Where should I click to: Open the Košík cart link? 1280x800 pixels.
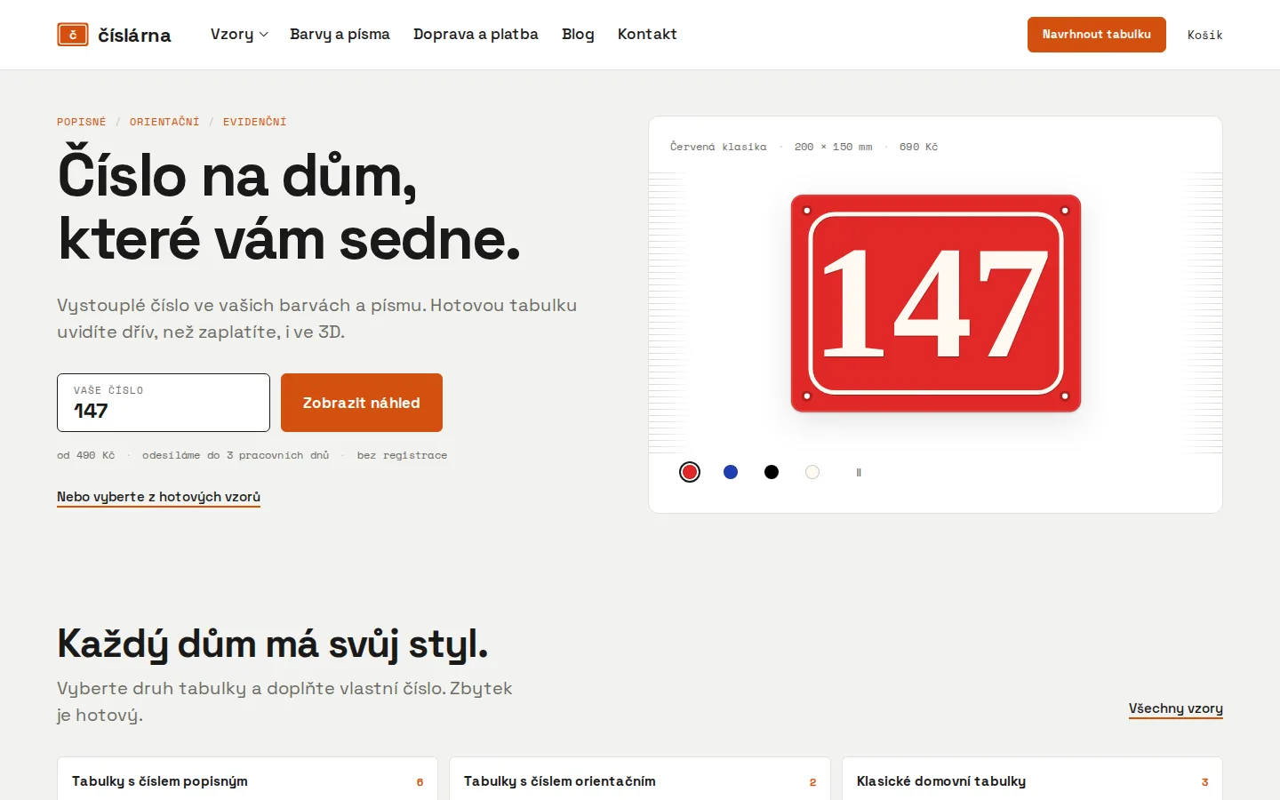[x=1205, y=35]
